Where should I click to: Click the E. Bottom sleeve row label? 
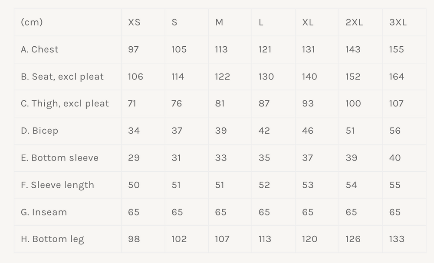(59, 158)
